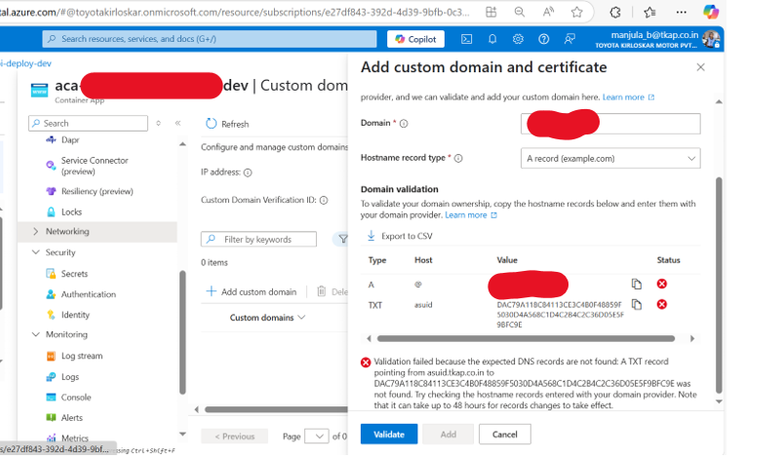Open the browser zoom magnifier icon
Viewport: 784px width, 459px height.
(x=520, y=12)
